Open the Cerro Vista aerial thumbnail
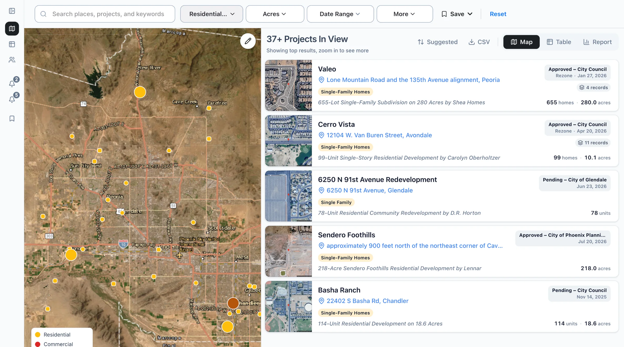Viewport: 624px width, 347px height. (288, 141)
